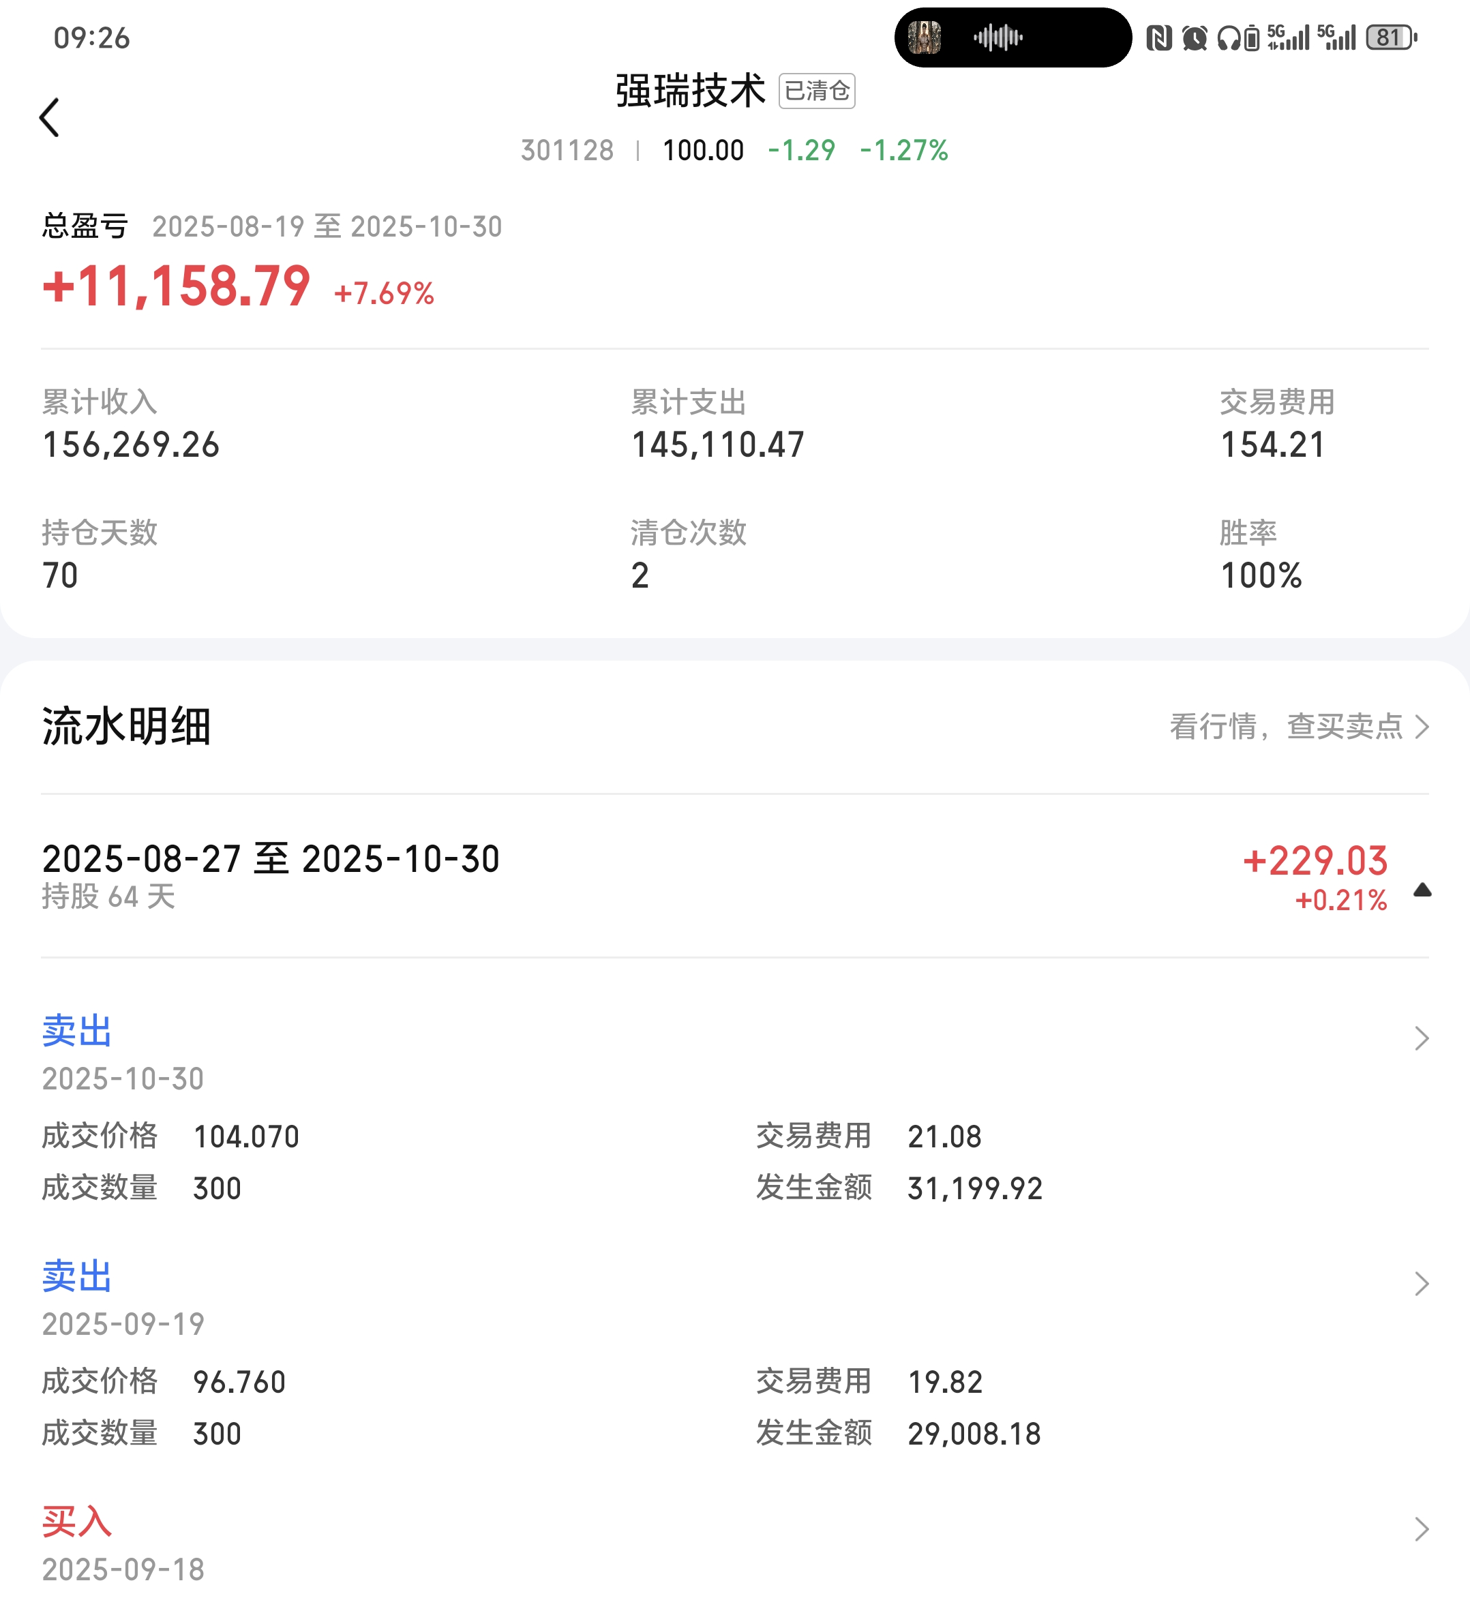Open the 2025-09-19 sell record chevron
This screenshot has width=1470, height=1598.
click(x=1422, y=1283)
